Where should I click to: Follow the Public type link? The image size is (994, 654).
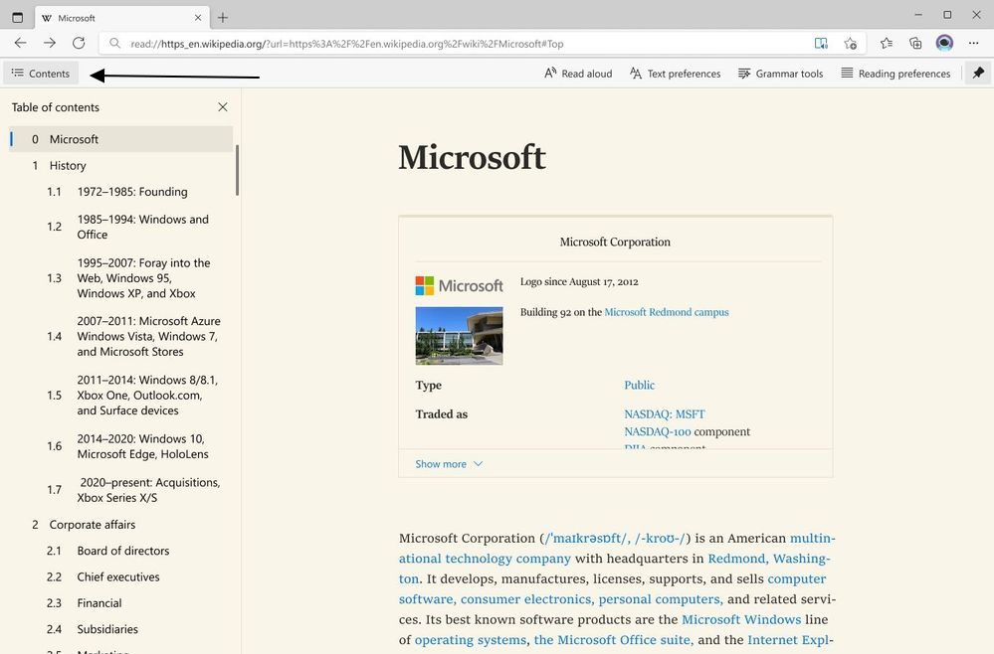pos(639,385)
